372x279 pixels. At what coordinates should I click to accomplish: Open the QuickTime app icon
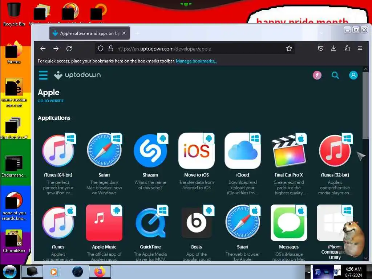150,223
